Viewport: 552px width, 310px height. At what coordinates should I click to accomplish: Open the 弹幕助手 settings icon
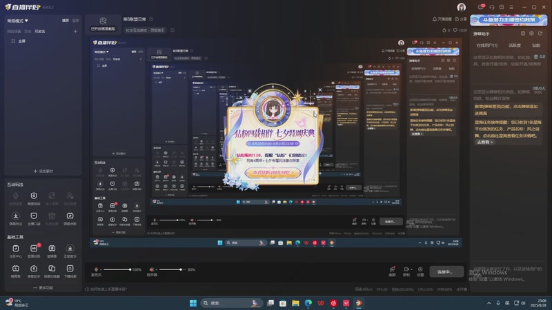[531, 33]
